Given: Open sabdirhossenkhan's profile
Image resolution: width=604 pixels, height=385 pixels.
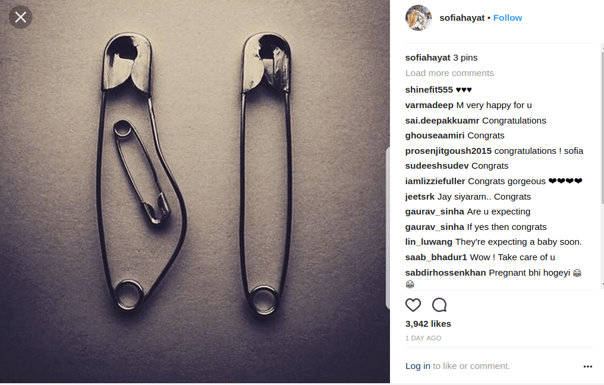Looking at the screenshot, I should coord(445,273).
